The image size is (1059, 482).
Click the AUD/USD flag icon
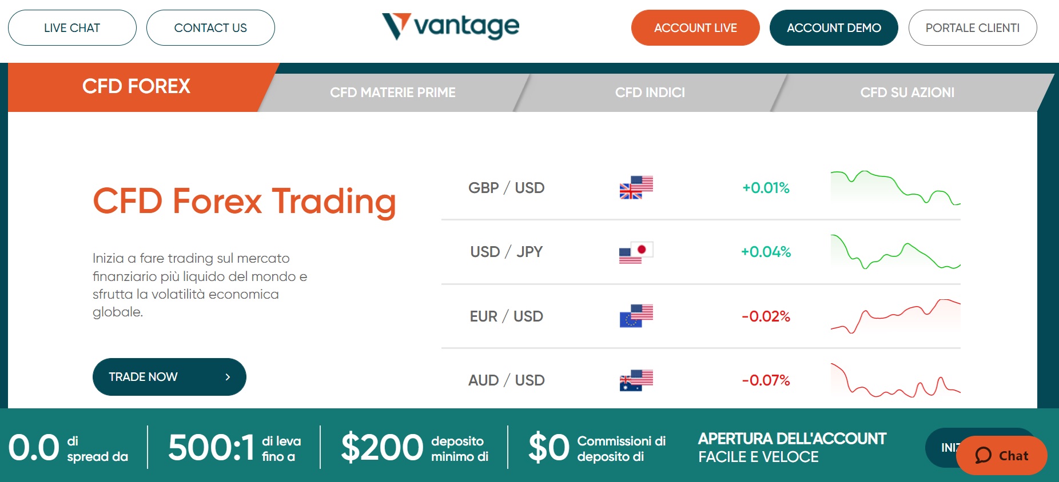tap(636, 379)
